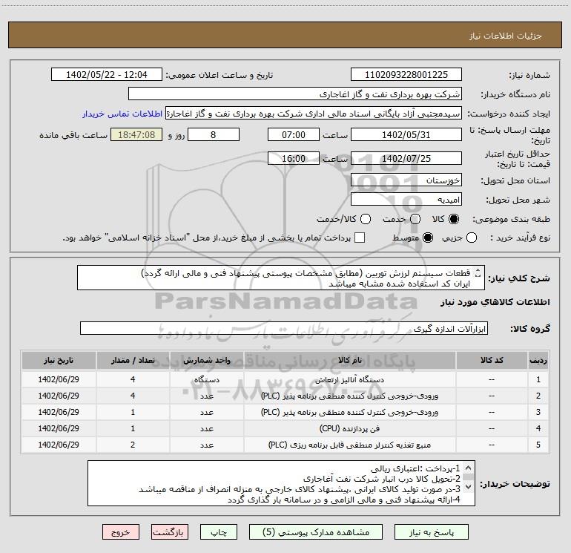Screen dimensions: 571x553
Task: Select منبع تغذیه کنترلر منطقی item
Action: point(349,445)
